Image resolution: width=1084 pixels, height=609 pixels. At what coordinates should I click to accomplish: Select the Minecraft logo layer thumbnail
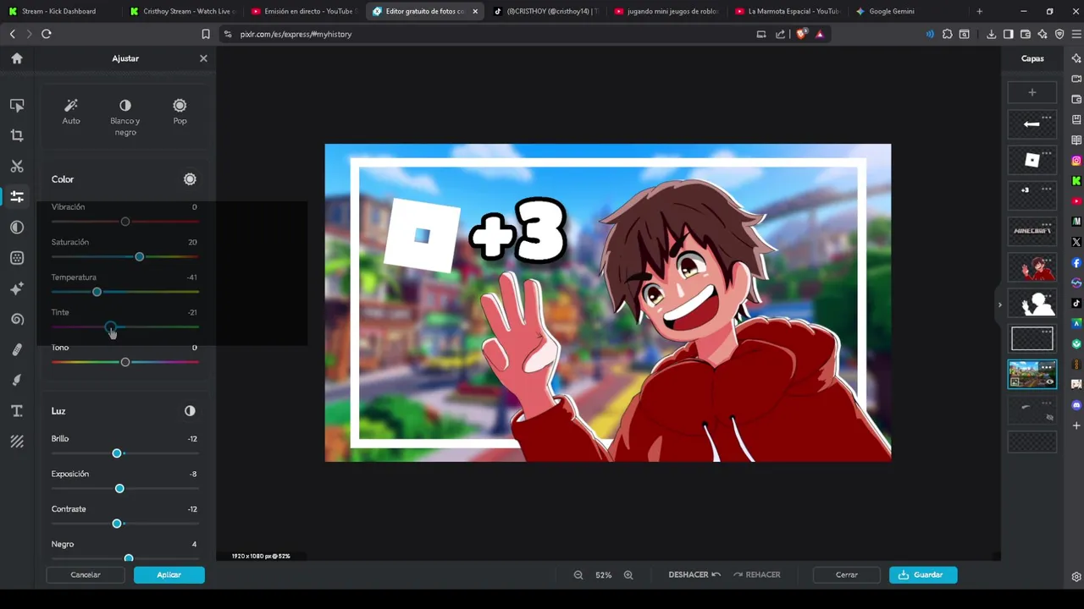pyautogui.click(x=1032, y=231)
